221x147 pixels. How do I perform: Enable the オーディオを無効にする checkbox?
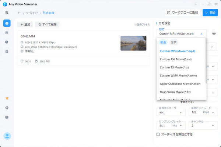158,135
